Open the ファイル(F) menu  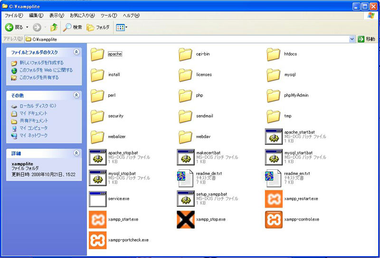pos(14,16)
